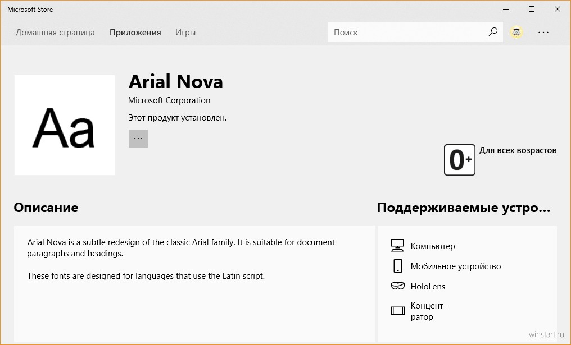Click the Компьютер device icon
This screenshot has width=571, height=345.
tap(397, 245)
